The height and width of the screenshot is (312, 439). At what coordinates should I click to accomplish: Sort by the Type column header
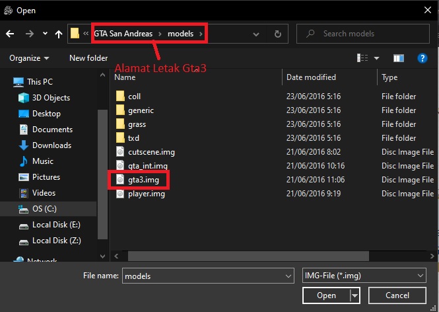389,77
